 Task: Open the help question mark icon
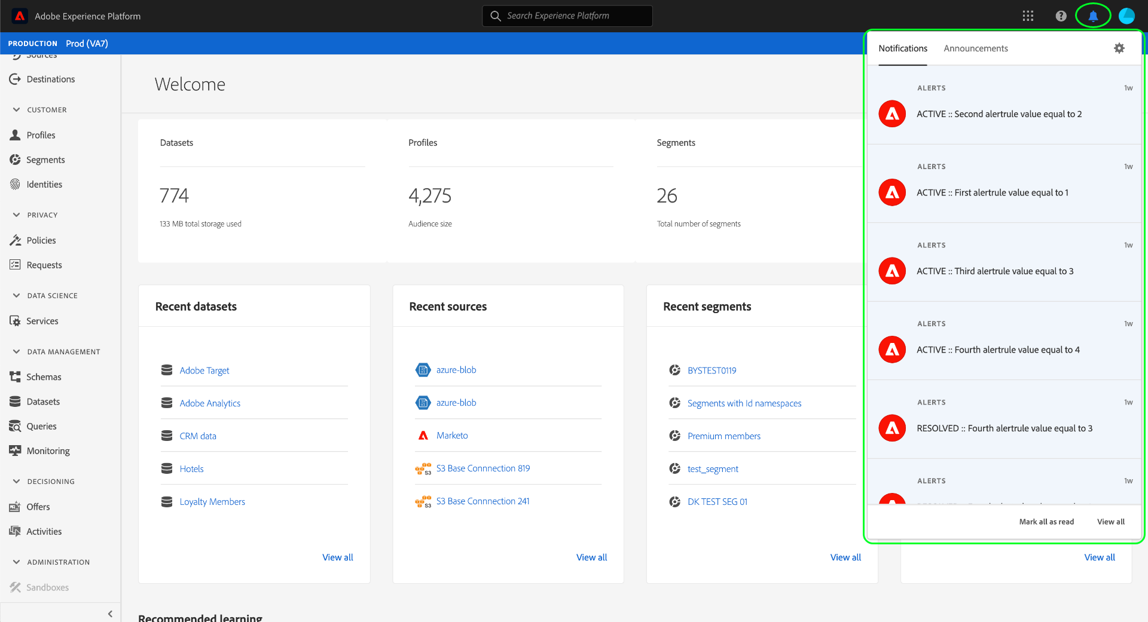1061,16
